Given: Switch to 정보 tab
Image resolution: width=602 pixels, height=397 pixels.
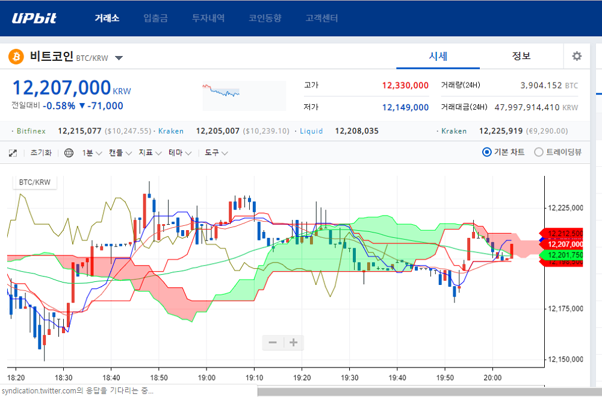Looking at the screenshot, I should (521, 56).
